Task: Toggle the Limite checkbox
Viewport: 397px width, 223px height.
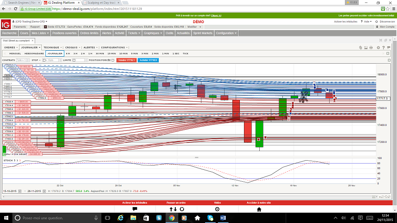Action: tap(74, 60)
